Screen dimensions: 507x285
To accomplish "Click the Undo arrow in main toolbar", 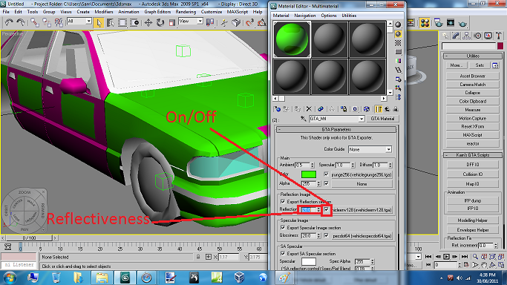I will pyautogui.click(x=9, y=22).
